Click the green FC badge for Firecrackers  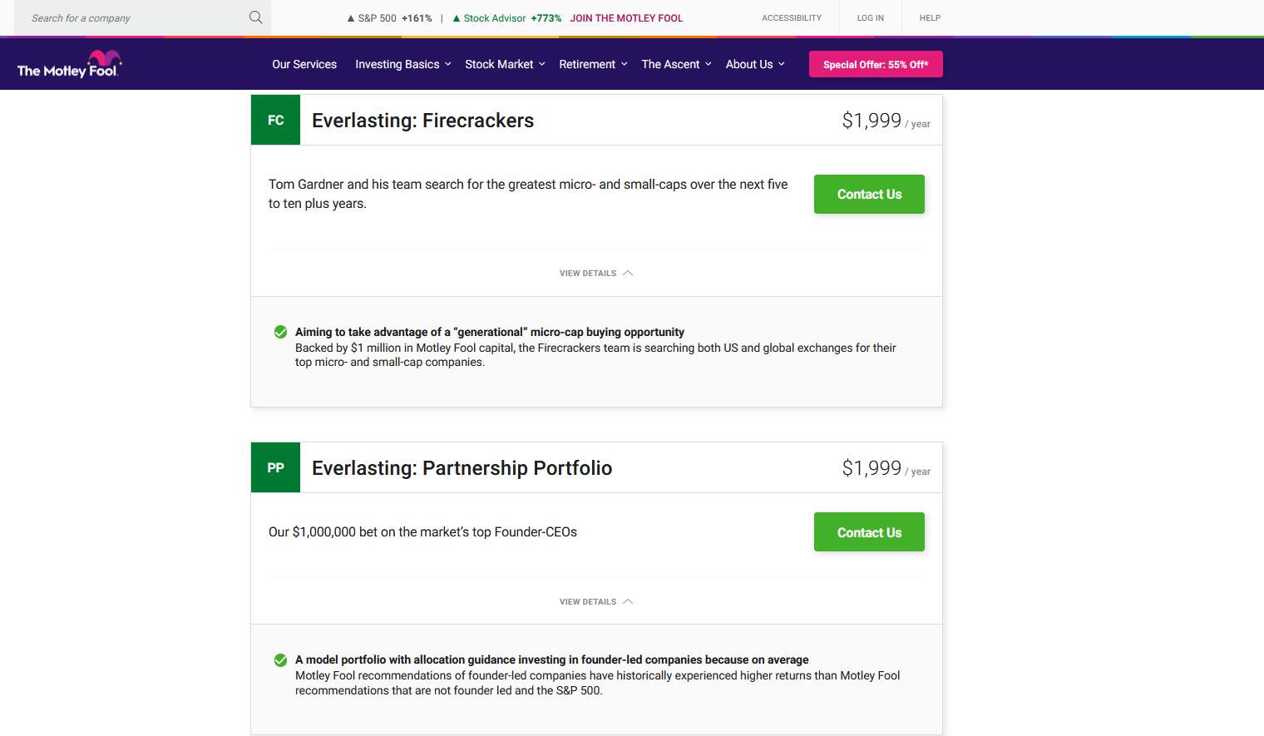[x=275, y=120]
